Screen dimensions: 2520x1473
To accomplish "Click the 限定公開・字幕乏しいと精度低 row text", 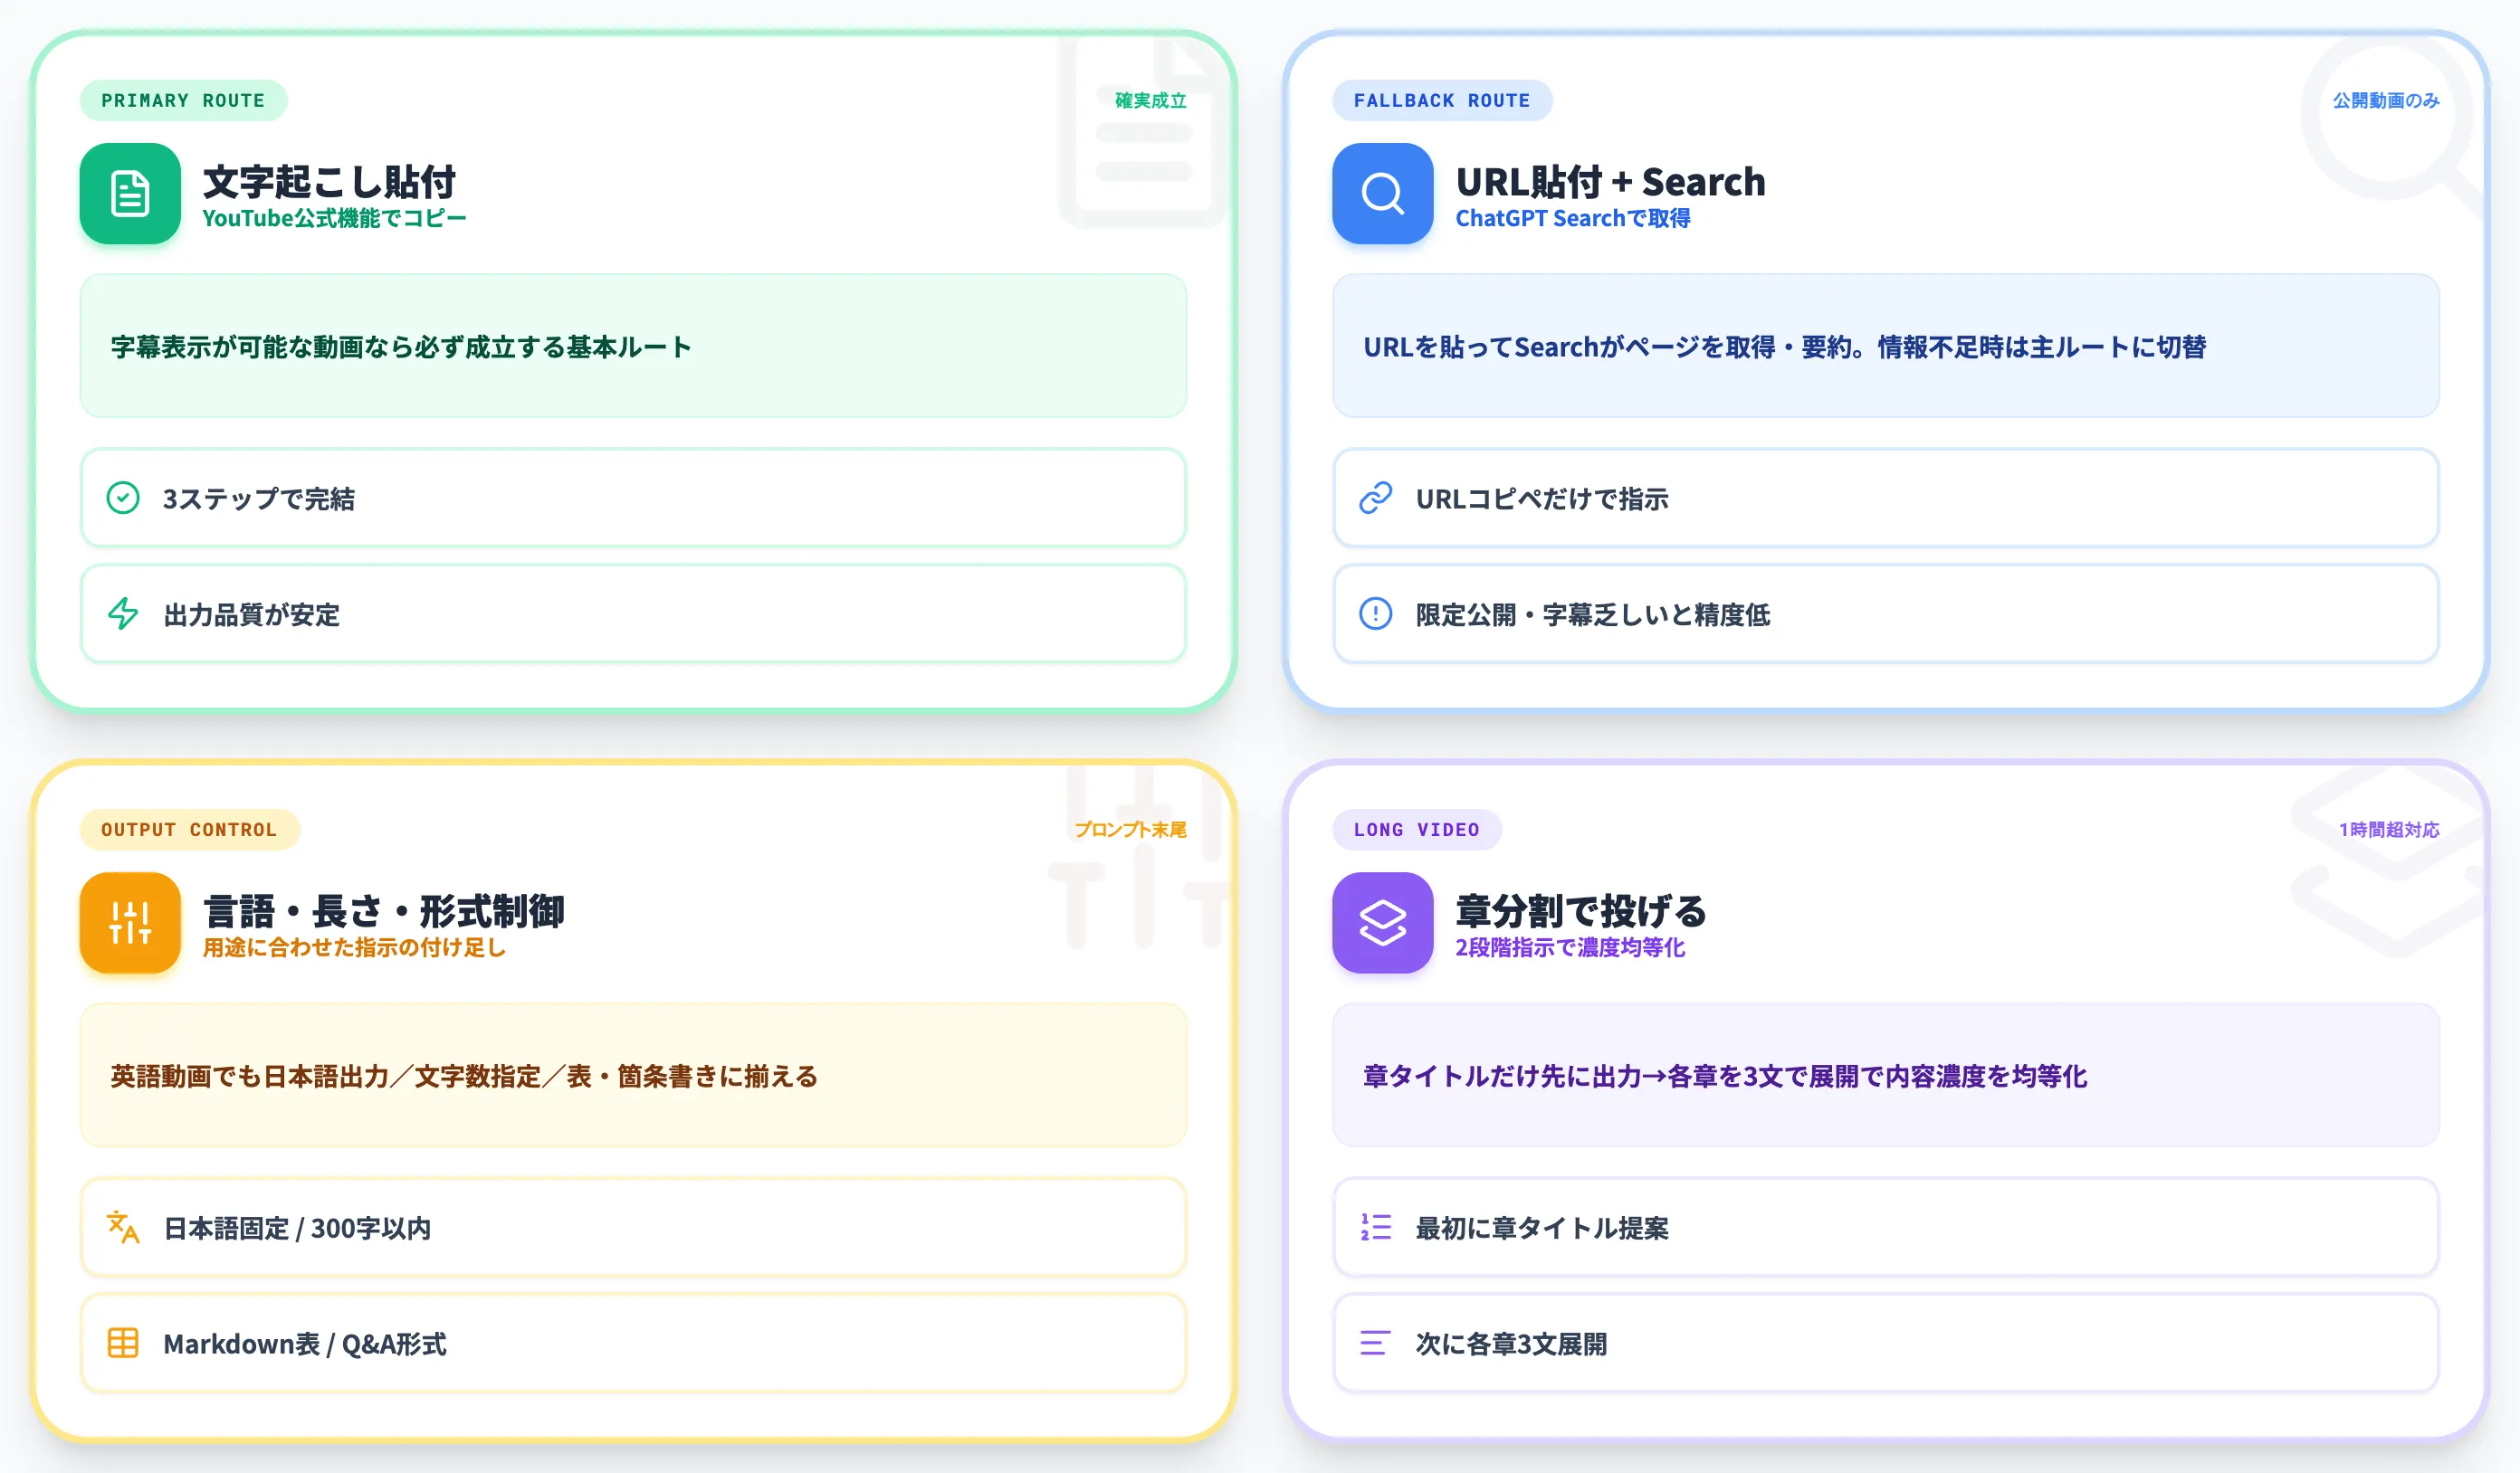I will point(1593,614).
